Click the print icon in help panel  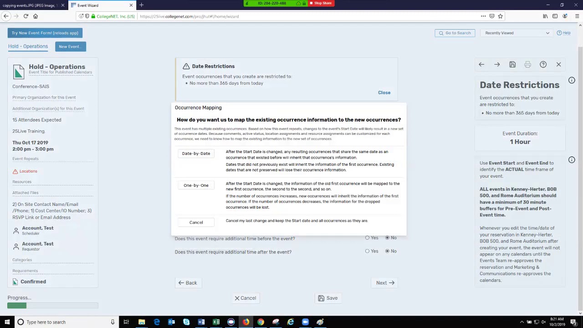coord(527,65)
